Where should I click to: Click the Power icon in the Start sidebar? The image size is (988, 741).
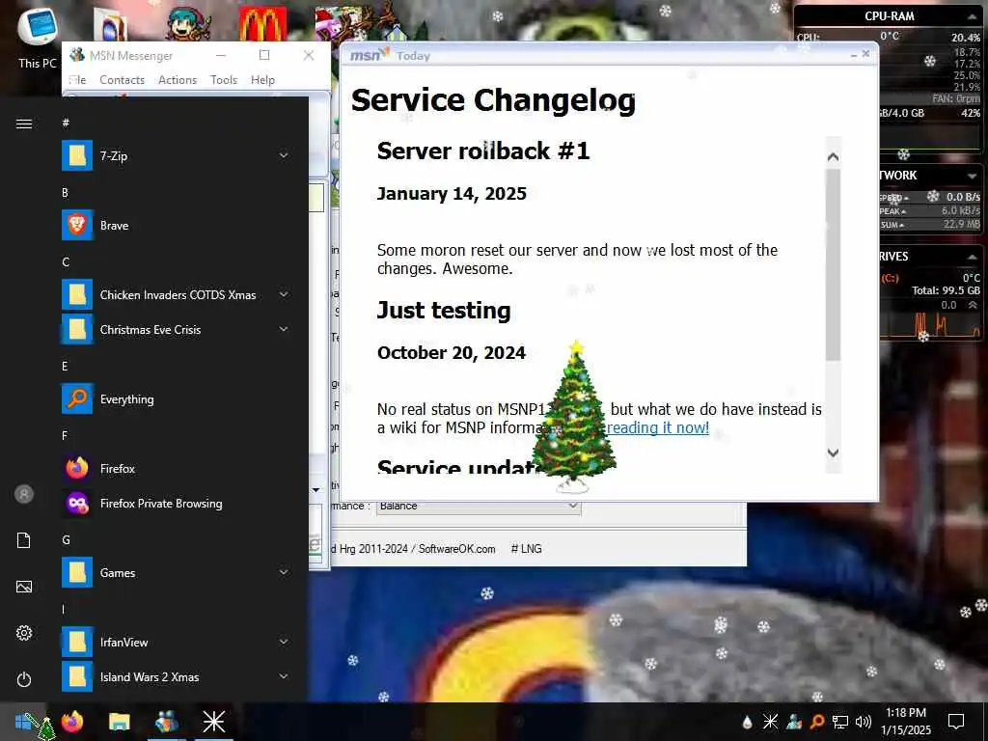click(24, 679)
